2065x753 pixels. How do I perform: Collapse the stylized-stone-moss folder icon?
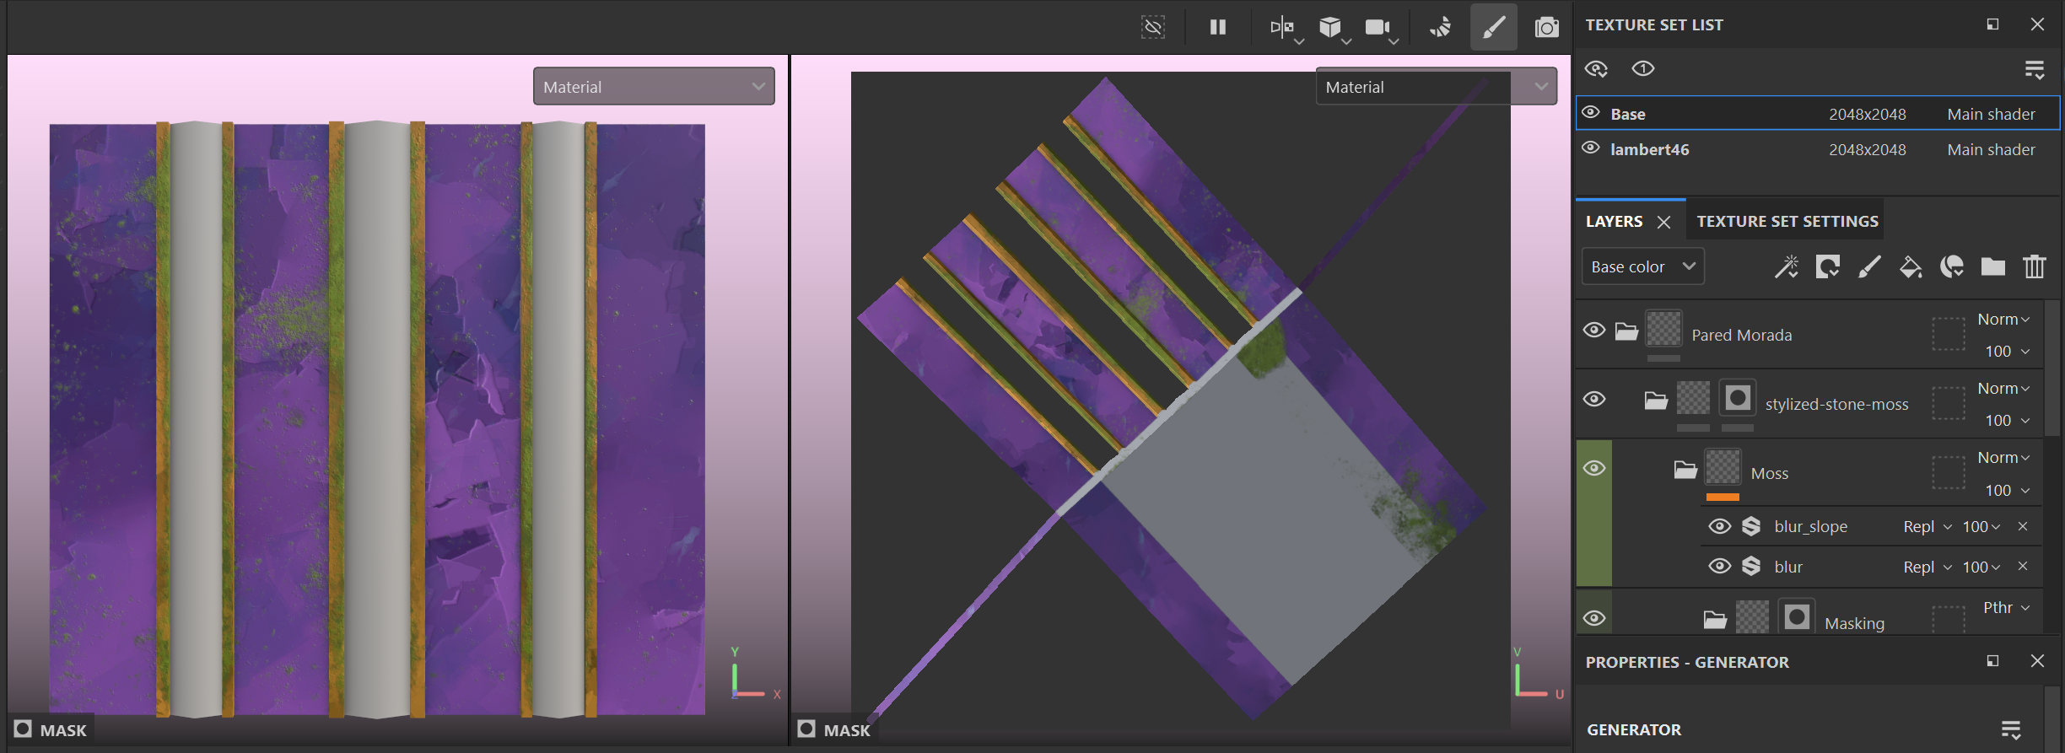pyautogui.click(x=1656, y=400)
